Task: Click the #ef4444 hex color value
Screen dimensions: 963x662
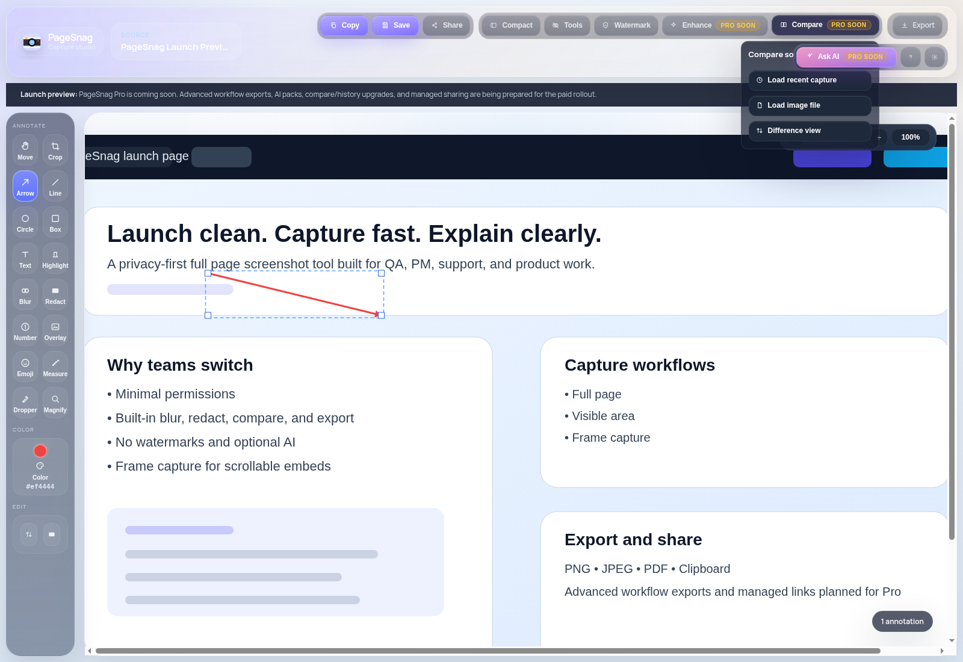Action: pos(40,486)
